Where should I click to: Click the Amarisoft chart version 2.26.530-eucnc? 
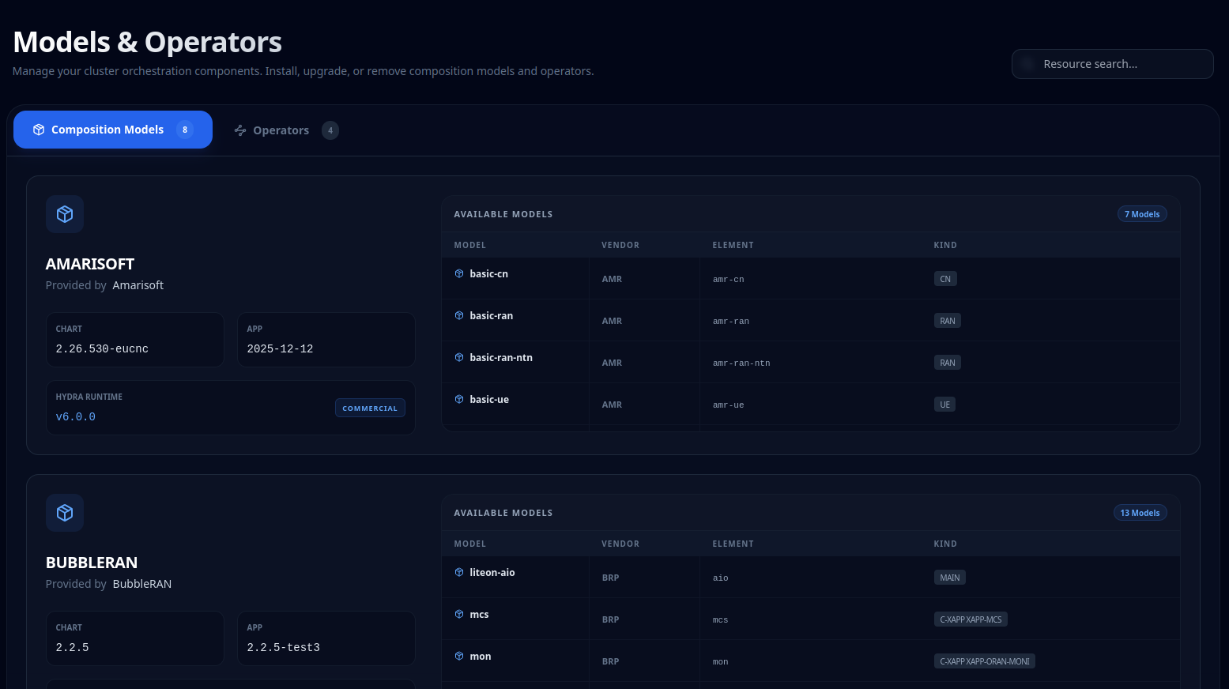pos(102,348)
